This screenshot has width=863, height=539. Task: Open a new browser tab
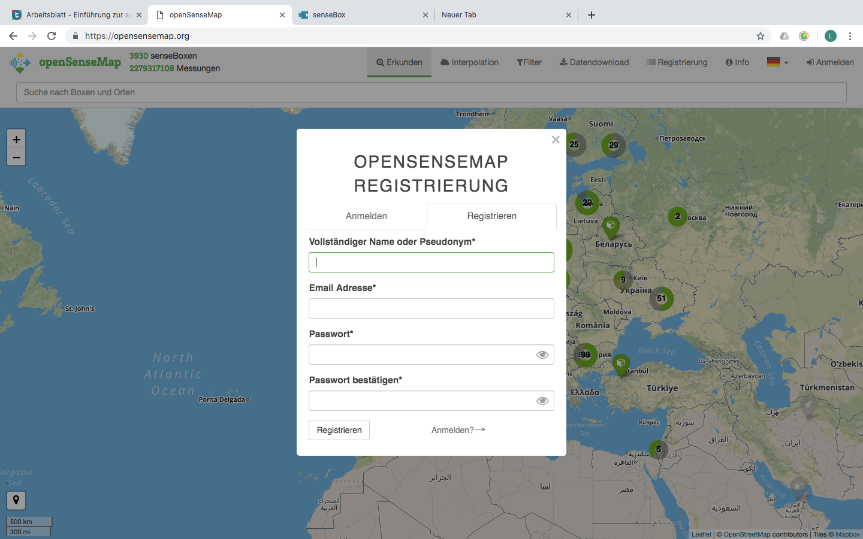point(592,15)
